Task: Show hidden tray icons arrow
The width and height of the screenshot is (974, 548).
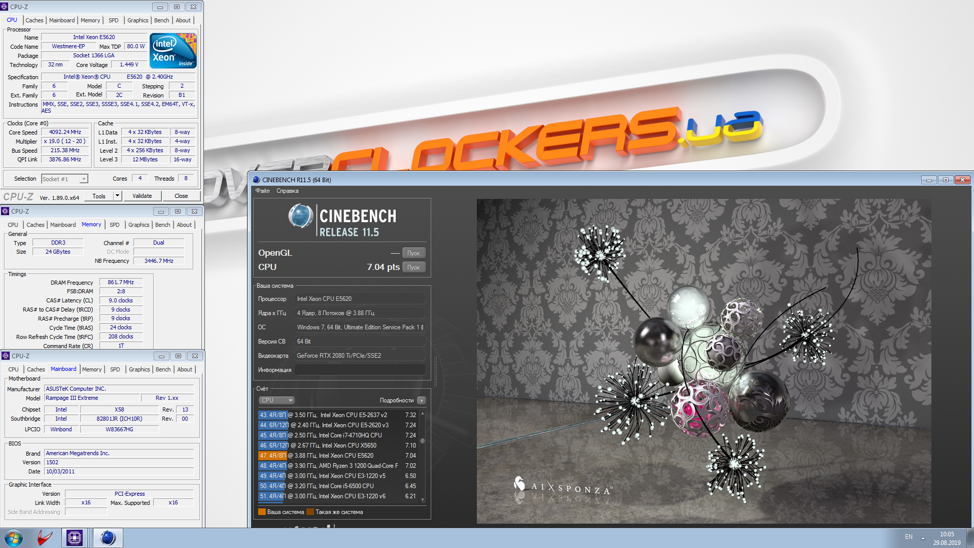Action: coord(923,538)
